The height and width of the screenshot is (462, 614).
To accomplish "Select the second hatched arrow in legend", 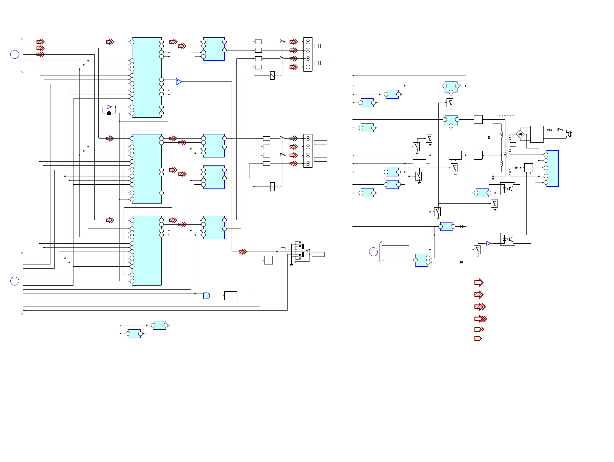I will (480, 307).
